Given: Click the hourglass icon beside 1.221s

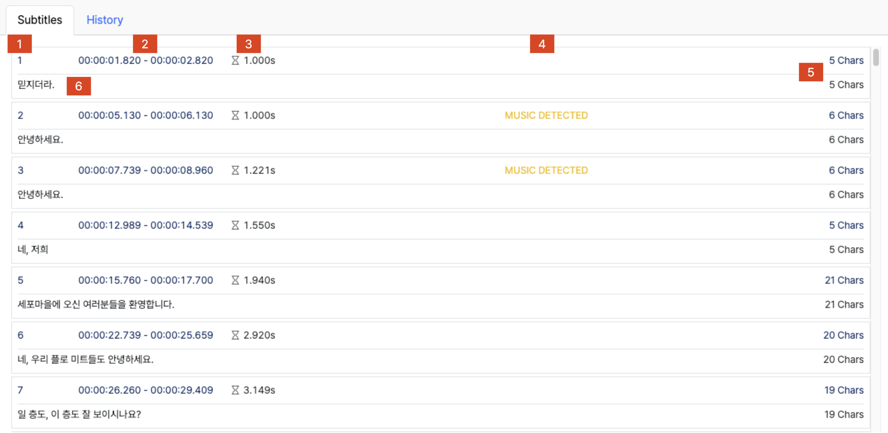Looking at the screenshot, I should click(x=235, y=170).
